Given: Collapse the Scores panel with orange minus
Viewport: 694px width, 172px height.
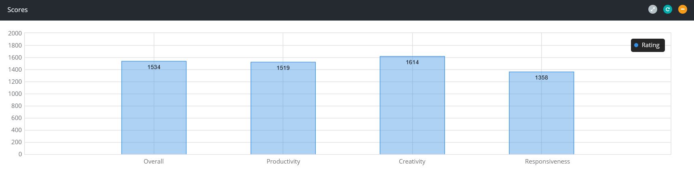Looking at the screenshot, I should (682, 9).
